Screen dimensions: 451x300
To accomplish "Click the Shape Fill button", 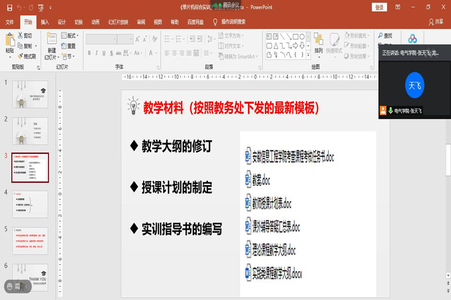I will (357, 35).
